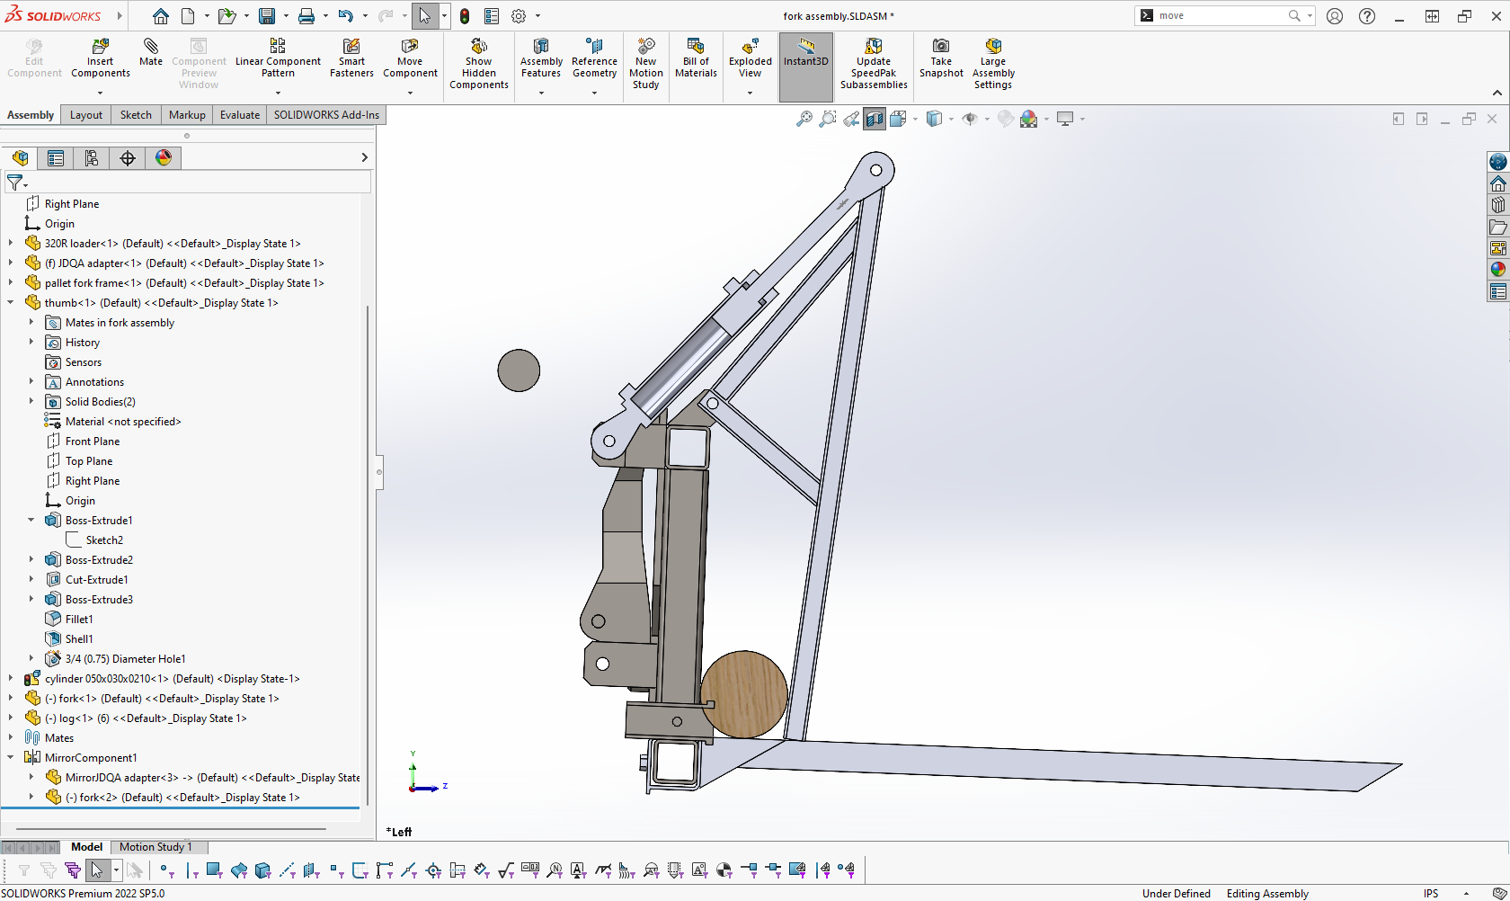The height and width of the screenshot is (901, 1510).
Task: Click the Zoom to Fit icon
Action: pos(804,119)
